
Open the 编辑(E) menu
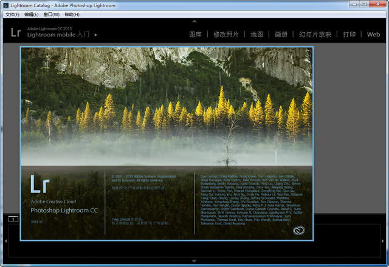pyautogui.click(x=32, y=14)
